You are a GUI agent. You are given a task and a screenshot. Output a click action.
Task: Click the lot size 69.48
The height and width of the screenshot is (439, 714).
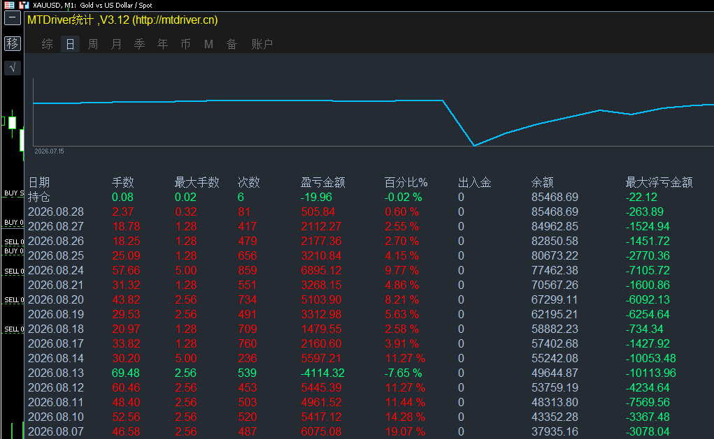pyautogui.click(x=126, y=373)
